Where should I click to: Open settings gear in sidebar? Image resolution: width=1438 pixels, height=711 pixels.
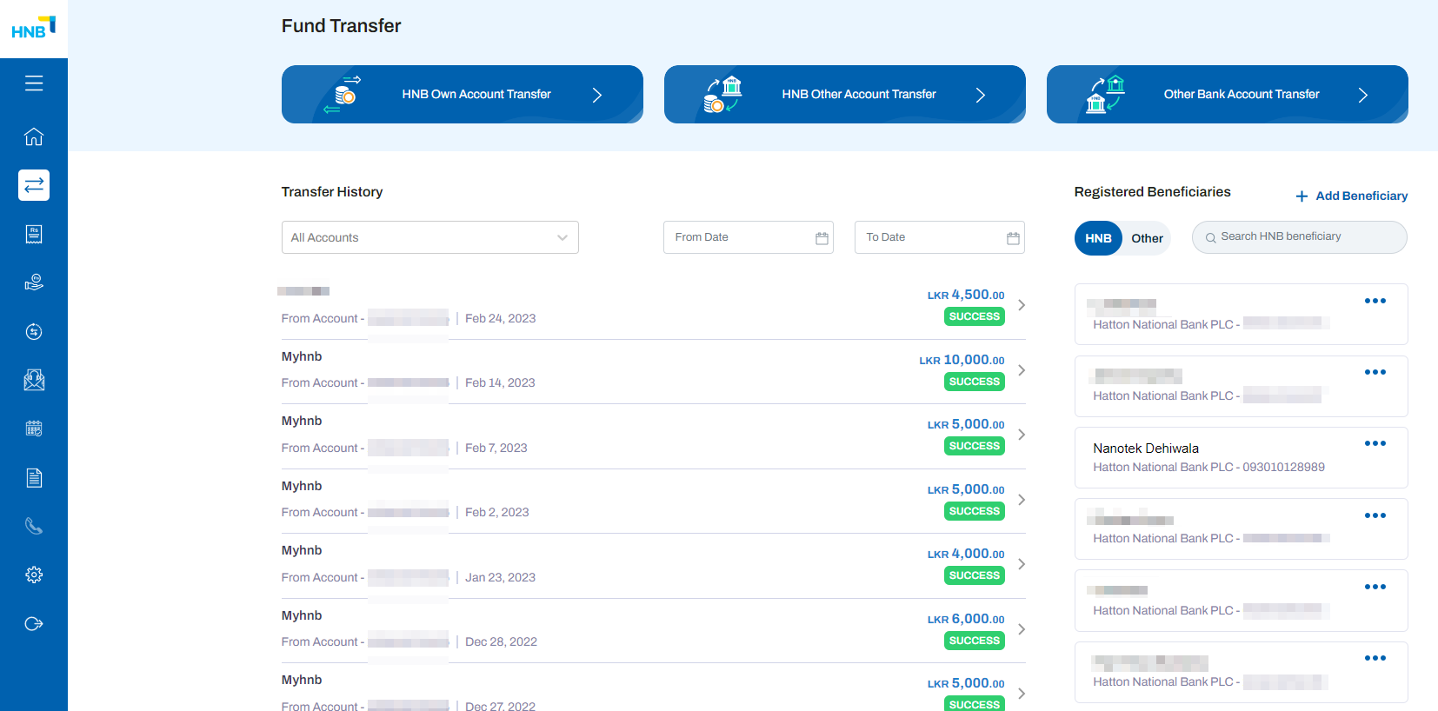point(34,575)
